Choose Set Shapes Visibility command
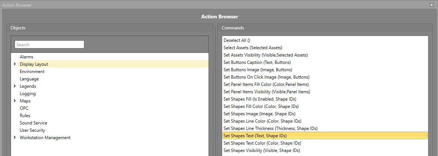Viewport: 438px width, 156px height. click(325, 150)
